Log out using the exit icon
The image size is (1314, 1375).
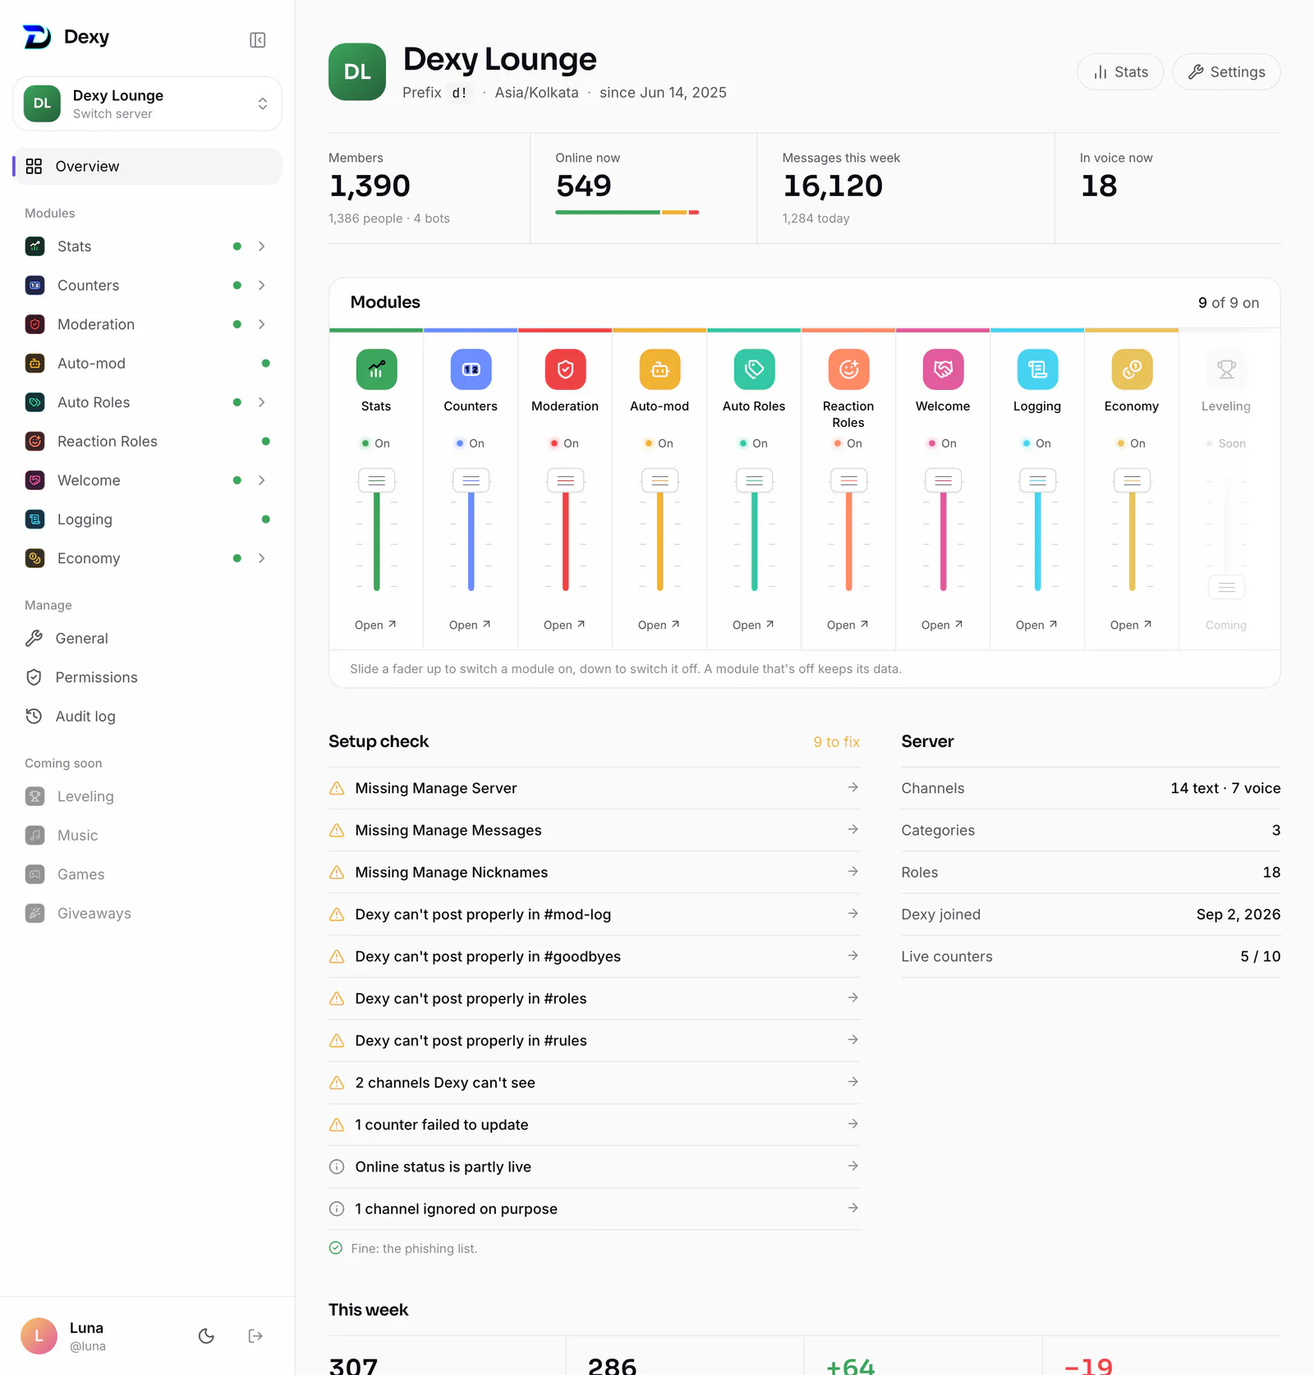[x=255, y=1336]
